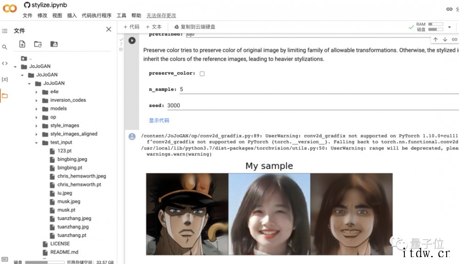Open the table of contents sidebar icon

point(5,31)
